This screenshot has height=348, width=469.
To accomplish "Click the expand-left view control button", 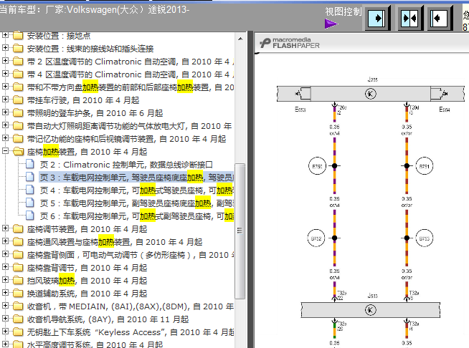I will point(439,19).
